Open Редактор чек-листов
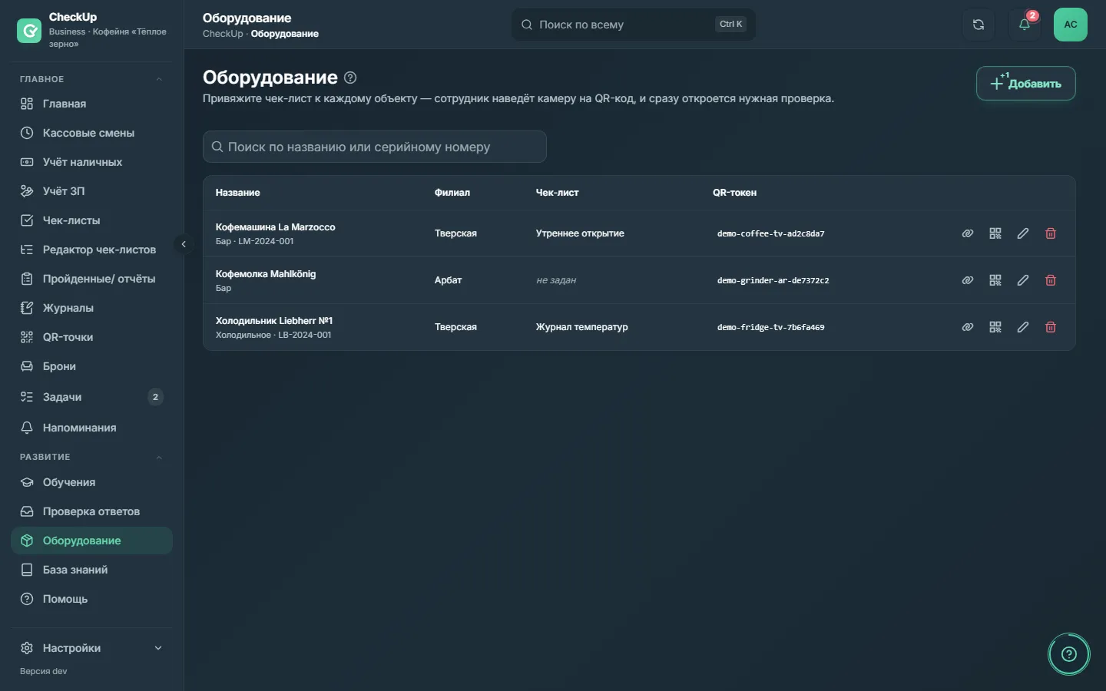The image size is (1106, 691). 92,250
